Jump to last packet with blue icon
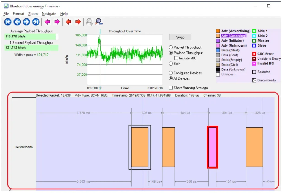Viewport: 282px width, 193px height. [x=36, y=22]
